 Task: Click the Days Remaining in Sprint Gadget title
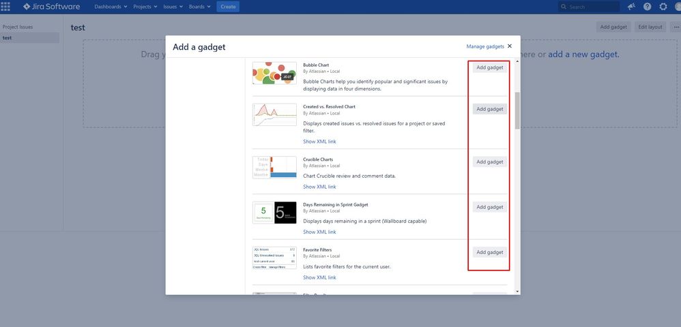pos(336,204)
